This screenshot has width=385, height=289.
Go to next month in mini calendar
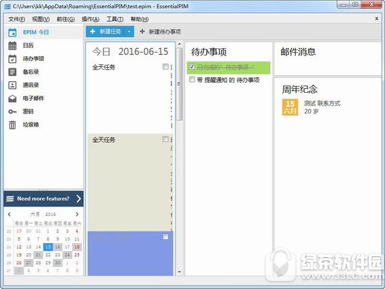point(77,215)
